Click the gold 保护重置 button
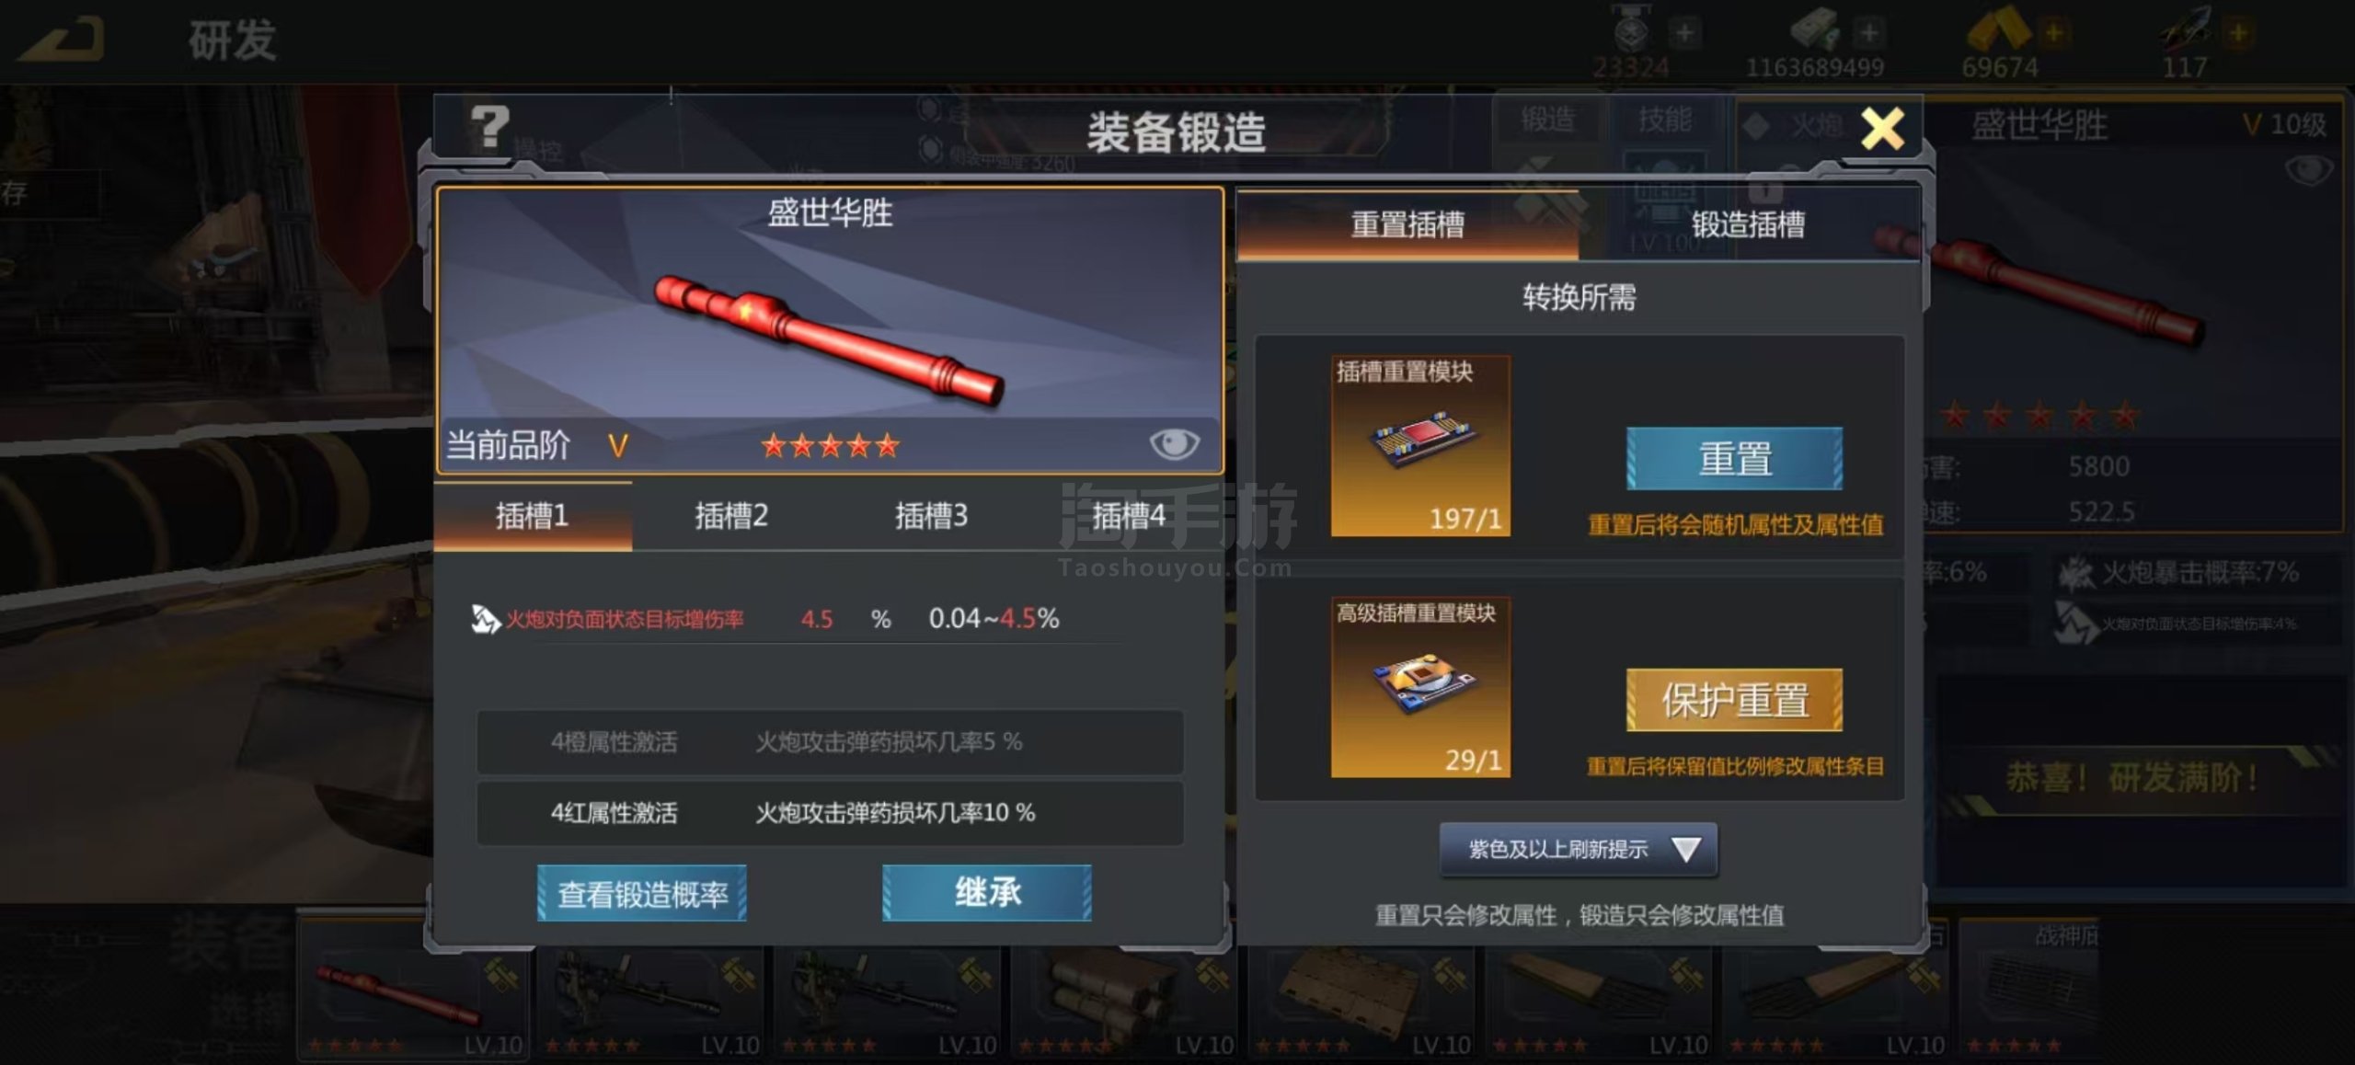 [1735, 700]
